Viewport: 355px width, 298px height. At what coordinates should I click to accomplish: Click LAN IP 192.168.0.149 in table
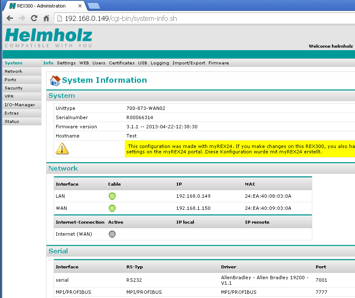pos(193,196)
